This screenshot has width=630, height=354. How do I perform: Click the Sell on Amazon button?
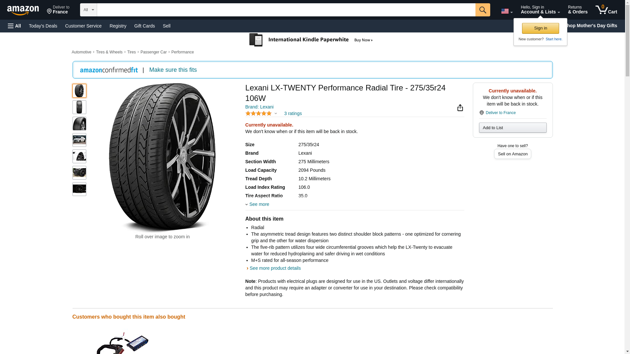click(x=513, y=154)
